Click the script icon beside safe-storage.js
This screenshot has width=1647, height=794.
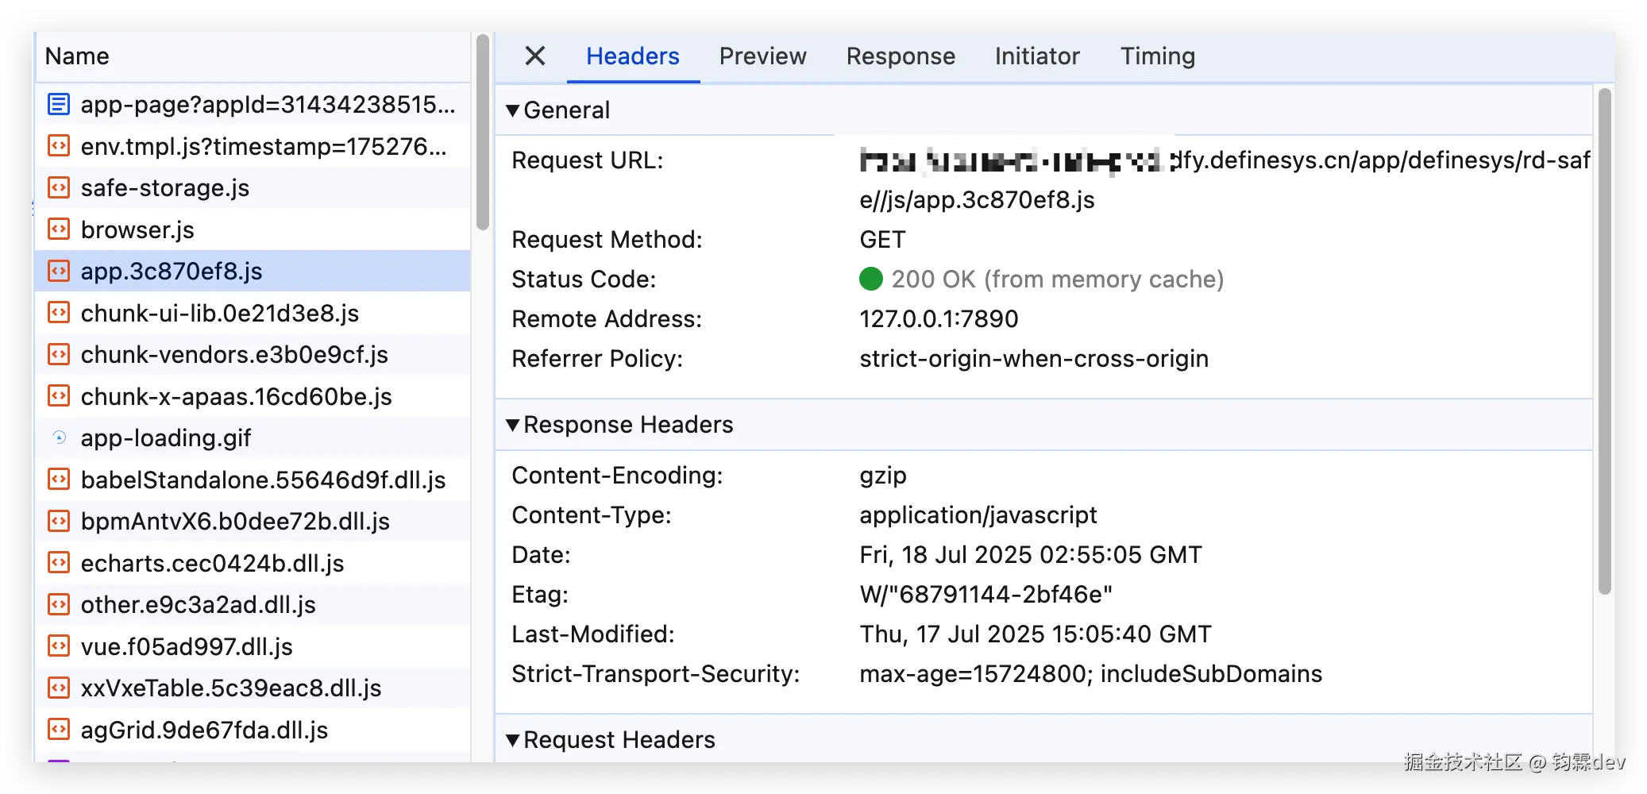(x=59, y=187)
